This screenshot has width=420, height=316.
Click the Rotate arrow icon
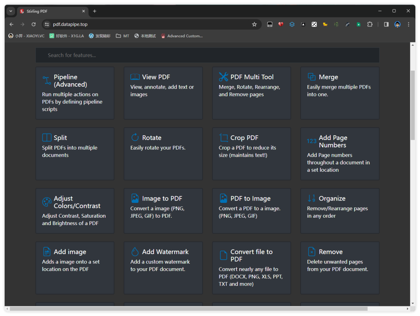pyautogui.click(x=135, y=138)
